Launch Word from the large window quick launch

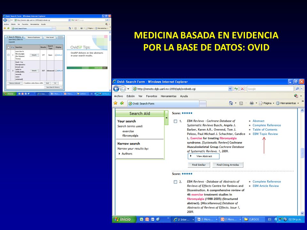click(x=153, y=219)
